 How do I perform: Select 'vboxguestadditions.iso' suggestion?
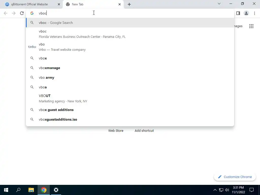pyautogui.click(x=130, y=119)
